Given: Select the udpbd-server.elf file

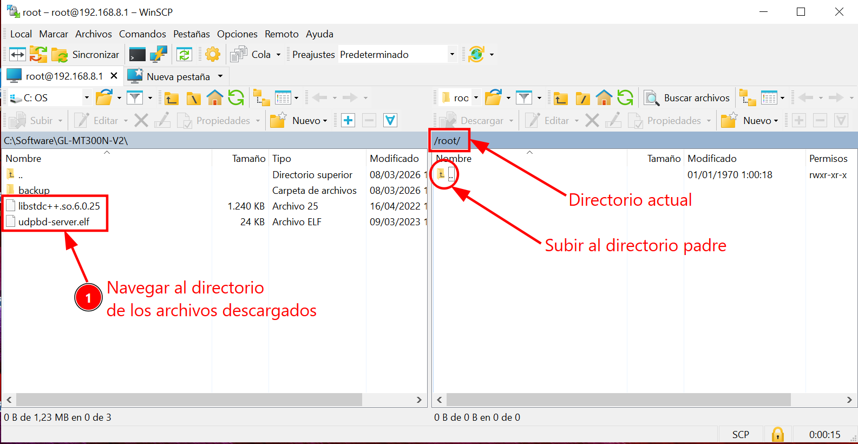Looking at the screenshot, I should (54, 221).
